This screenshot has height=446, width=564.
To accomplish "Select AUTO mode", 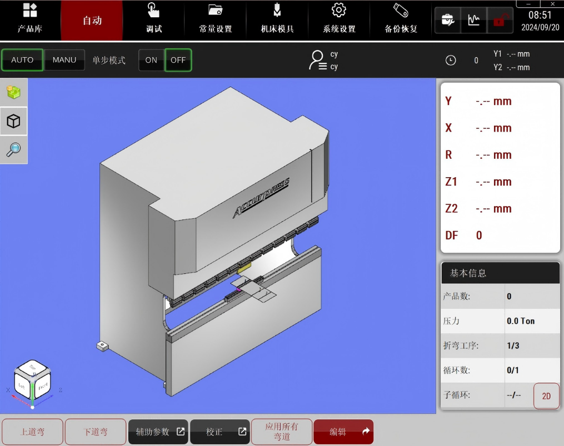I will click(22, 60).
